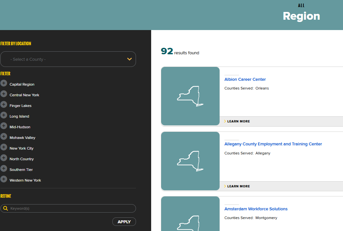Focus the Keyword(s) search field
This screenshot has height=231, width=343.
click(71, 208)
